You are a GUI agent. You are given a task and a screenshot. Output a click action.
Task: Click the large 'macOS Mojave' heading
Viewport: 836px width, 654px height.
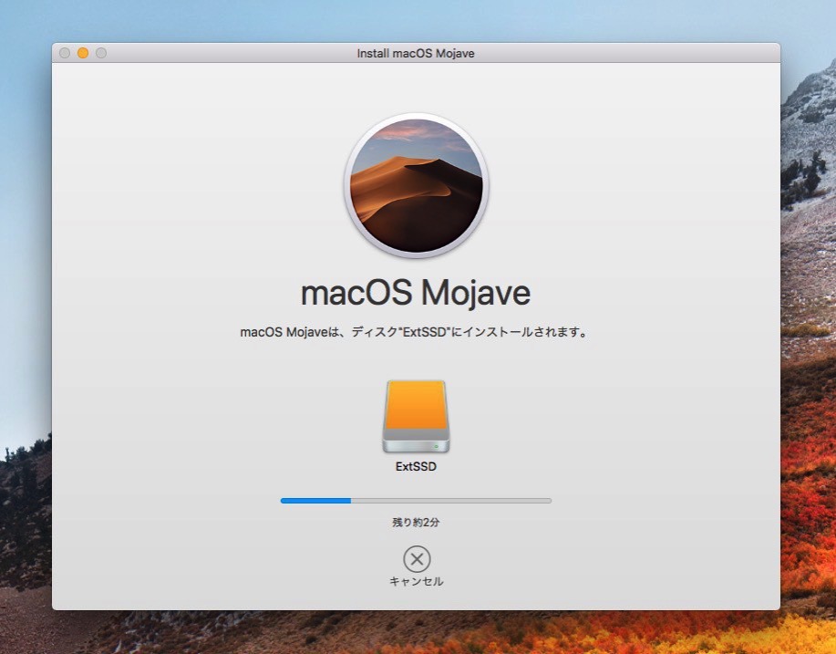416,293
